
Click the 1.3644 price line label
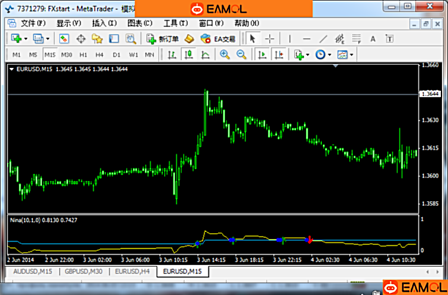[x=429, y=94]
